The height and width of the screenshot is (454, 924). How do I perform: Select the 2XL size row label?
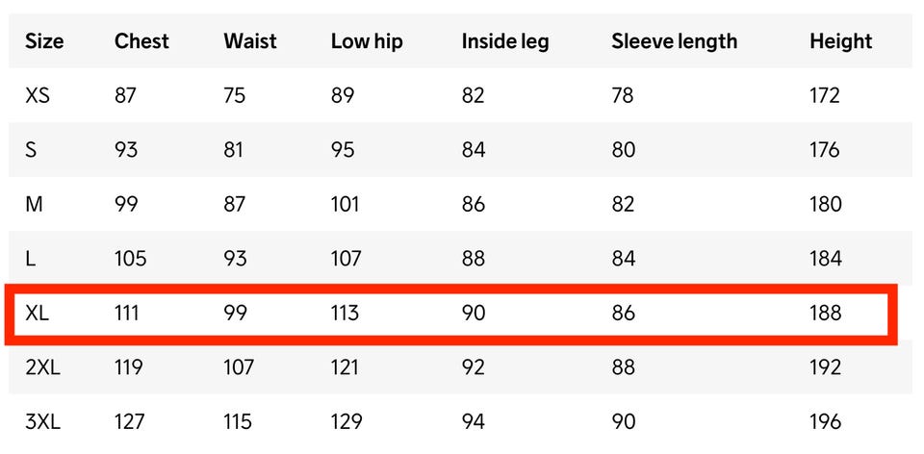pyautogui.click(x=43, y=367)
